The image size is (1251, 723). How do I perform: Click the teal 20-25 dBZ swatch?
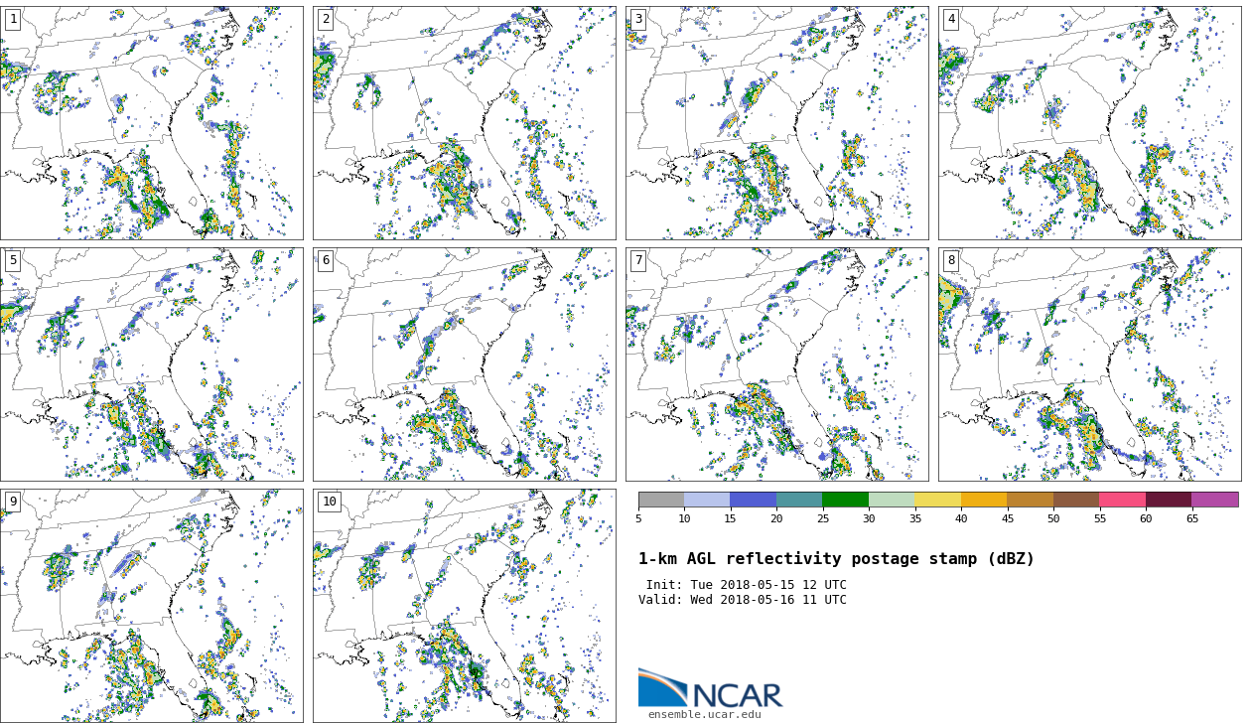pyautogui.click(x=799, y=500)
